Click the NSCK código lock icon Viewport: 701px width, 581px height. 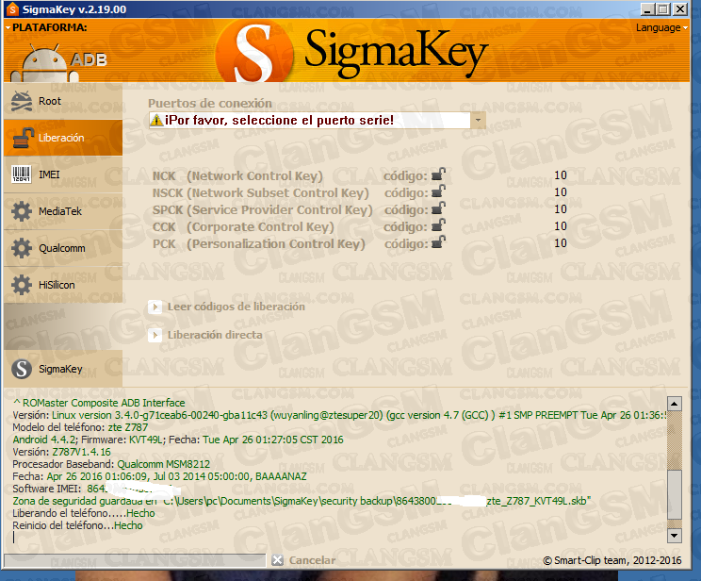tap(438, 191)
